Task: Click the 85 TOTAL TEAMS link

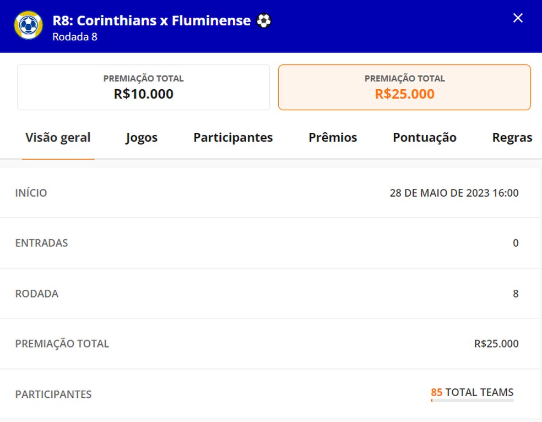Action: [471, 392]
